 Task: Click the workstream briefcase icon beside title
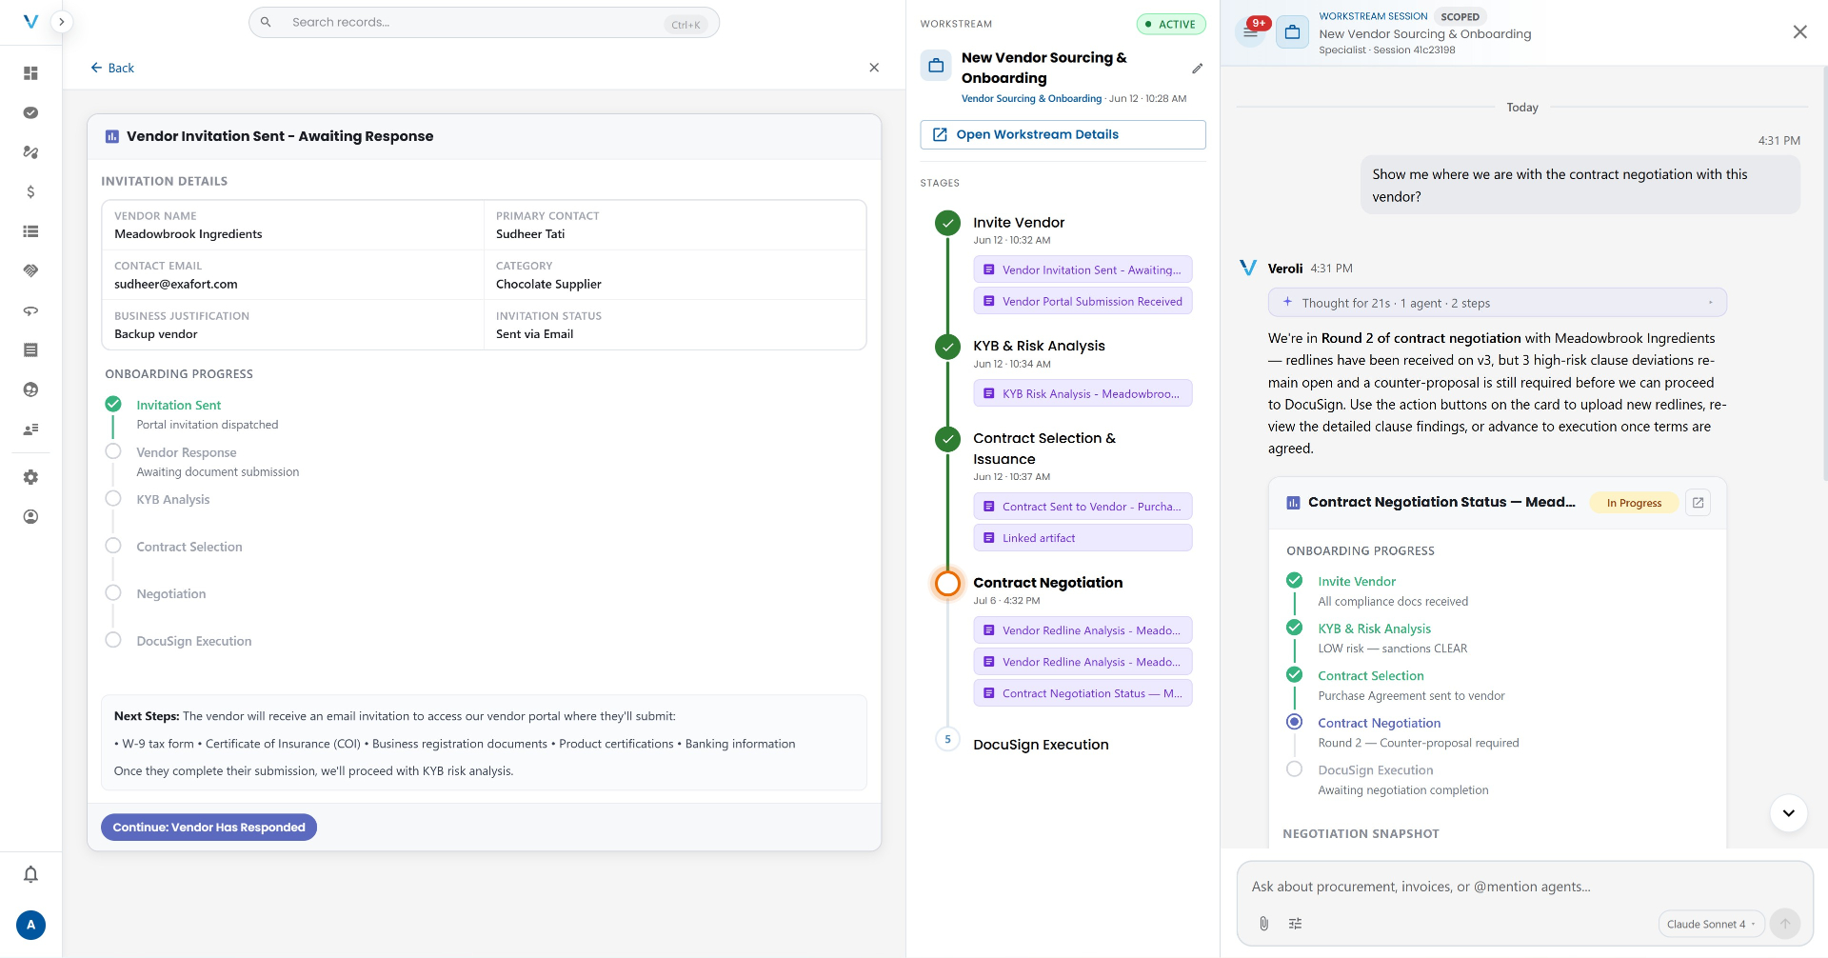click(936, 66)
